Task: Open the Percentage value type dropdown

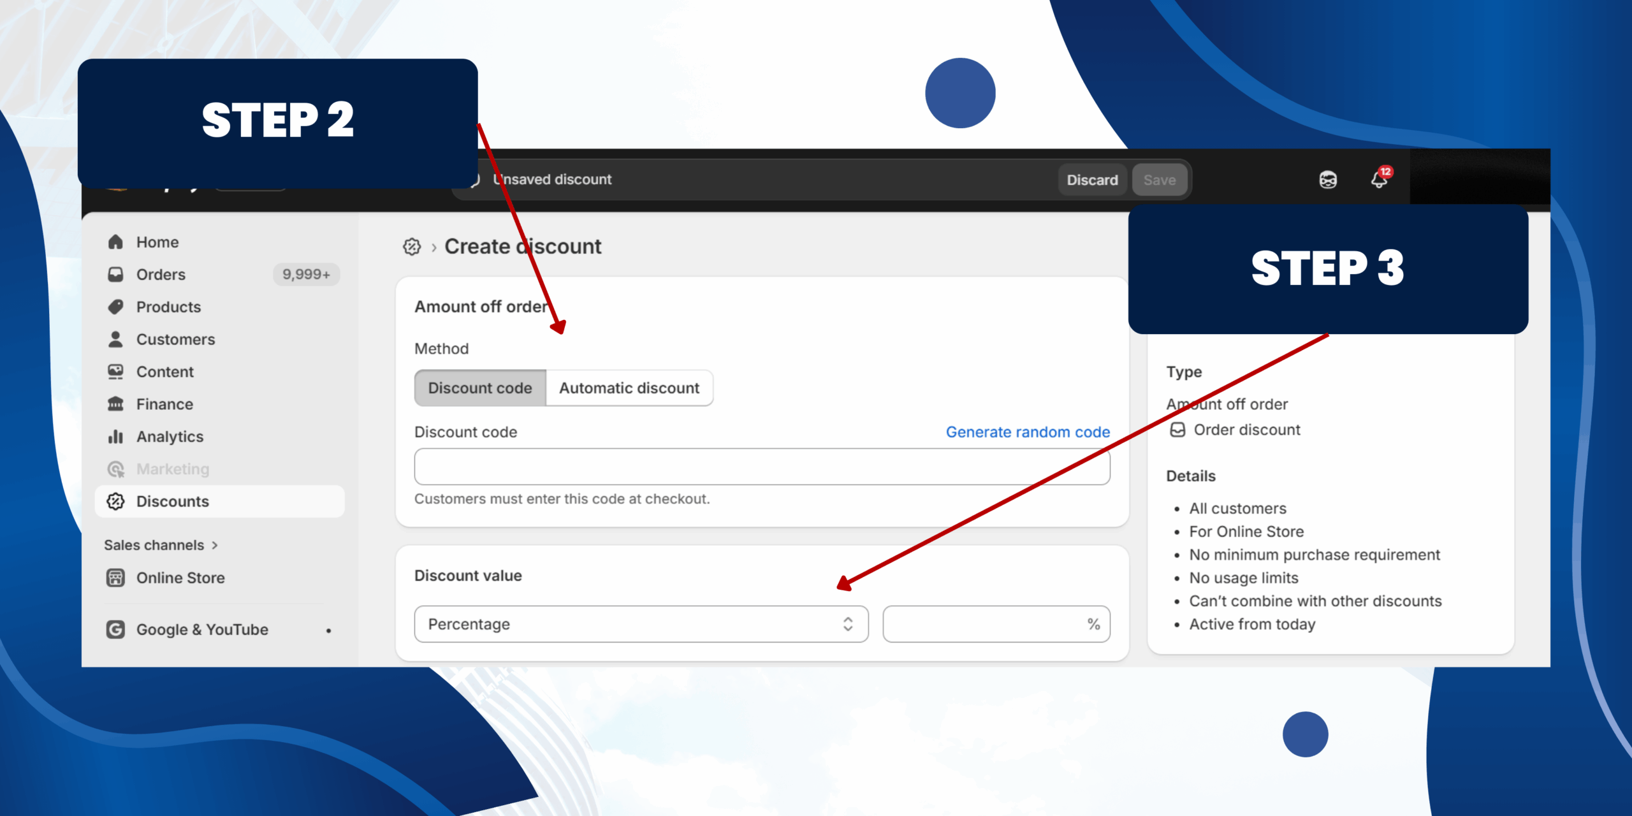Action: click(641, 624)
